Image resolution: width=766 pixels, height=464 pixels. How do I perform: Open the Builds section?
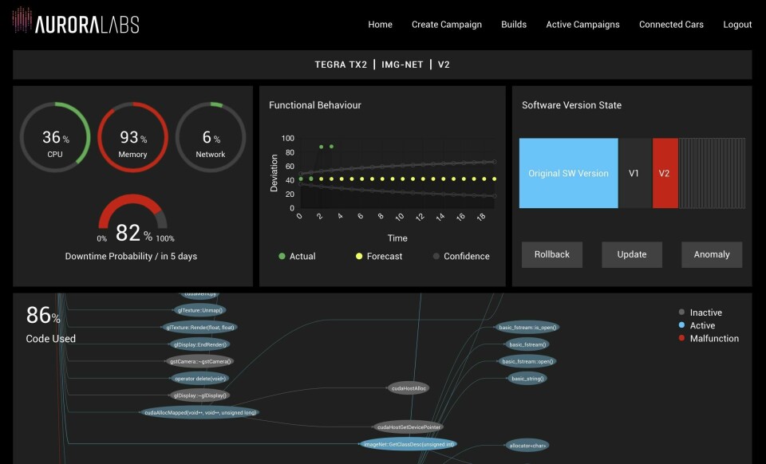(x=513, y=25)
